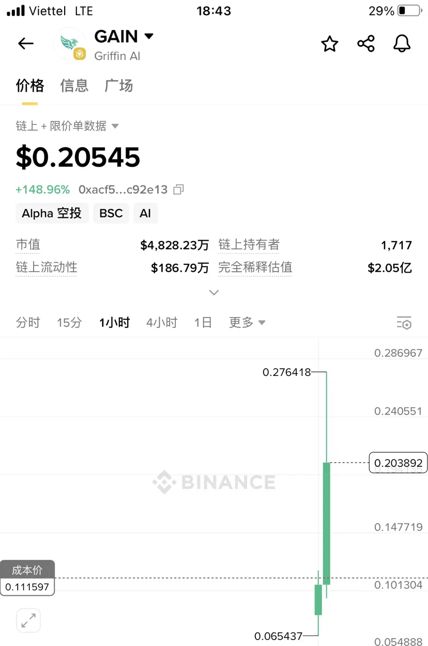Open the 更多 timeframe dropdown
This screenshot has width=428, height=646.
247,323
